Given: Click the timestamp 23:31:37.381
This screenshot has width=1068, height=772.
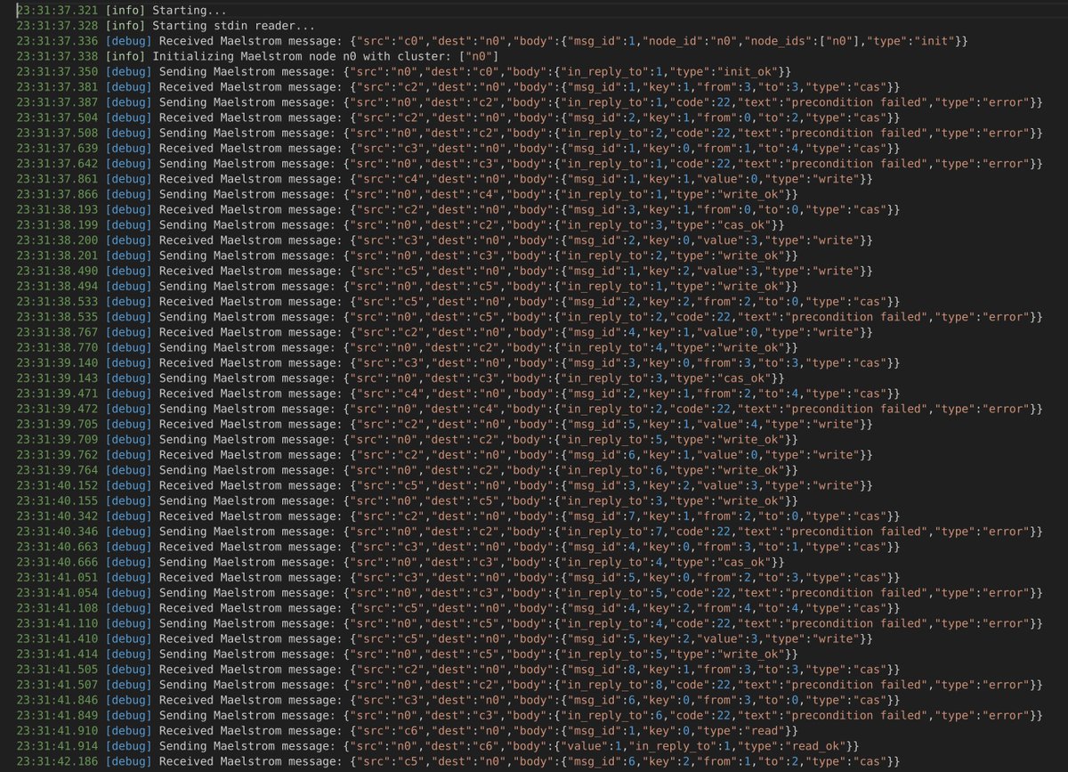Looking at the screenshot, I should (58, 87).
